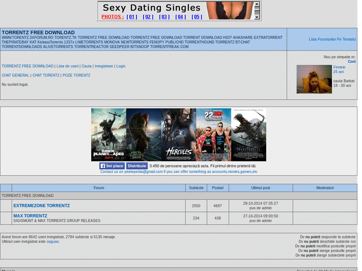This screenshot has width=362, height=271.
Task: Open the EXTREMEZONE TORRENTZ forum
Action: tap(42, 206)
